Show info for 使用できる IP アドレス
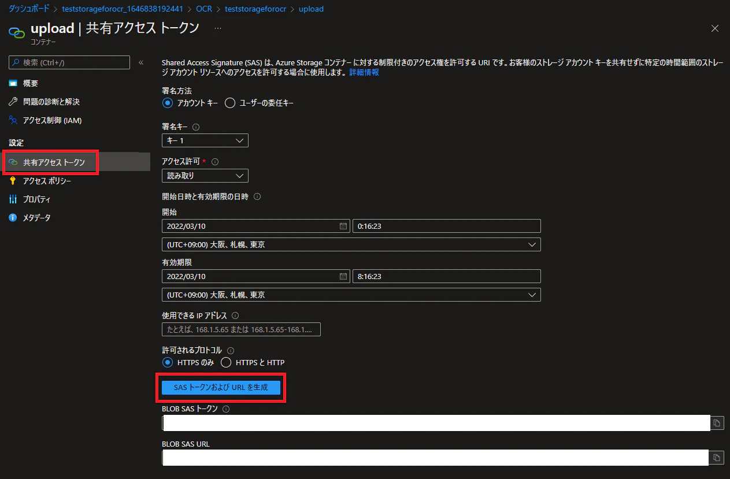The height and width of the screenshot is (479, 730). point(235,315)
